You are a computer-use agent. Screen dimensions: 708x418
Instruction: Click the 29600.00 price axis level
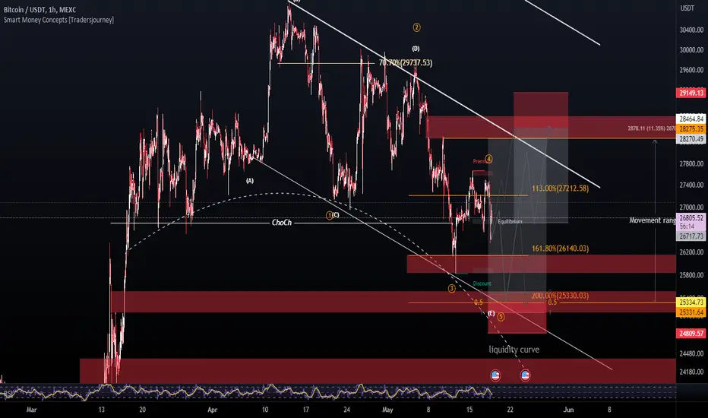click(x=691, y=70)
